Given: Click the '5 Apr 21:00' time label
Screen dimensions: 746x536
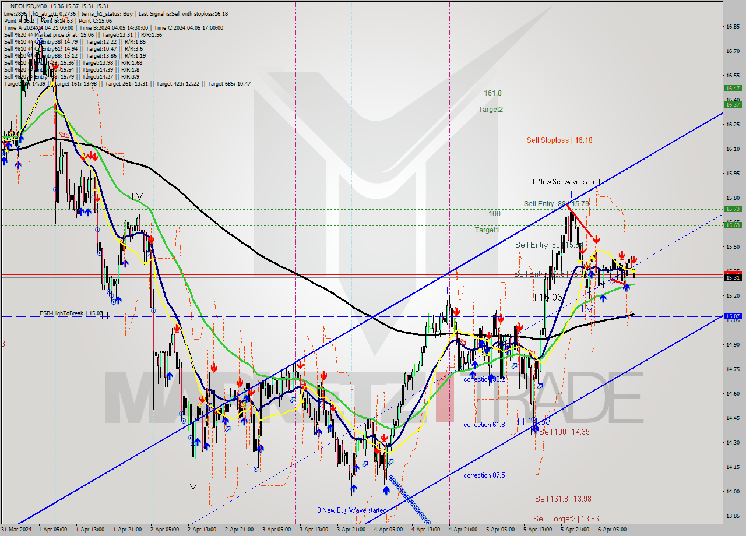Looking at the screenshot, I should click(575, 530).
